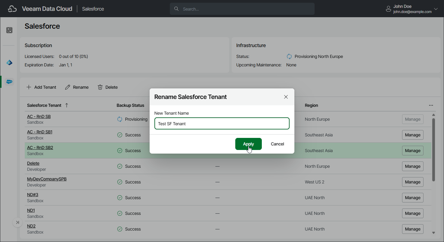The height and width of the screenshot is (242, 444).
Task: Click the Success check icon for ND#3
Action: pos(120,198)
